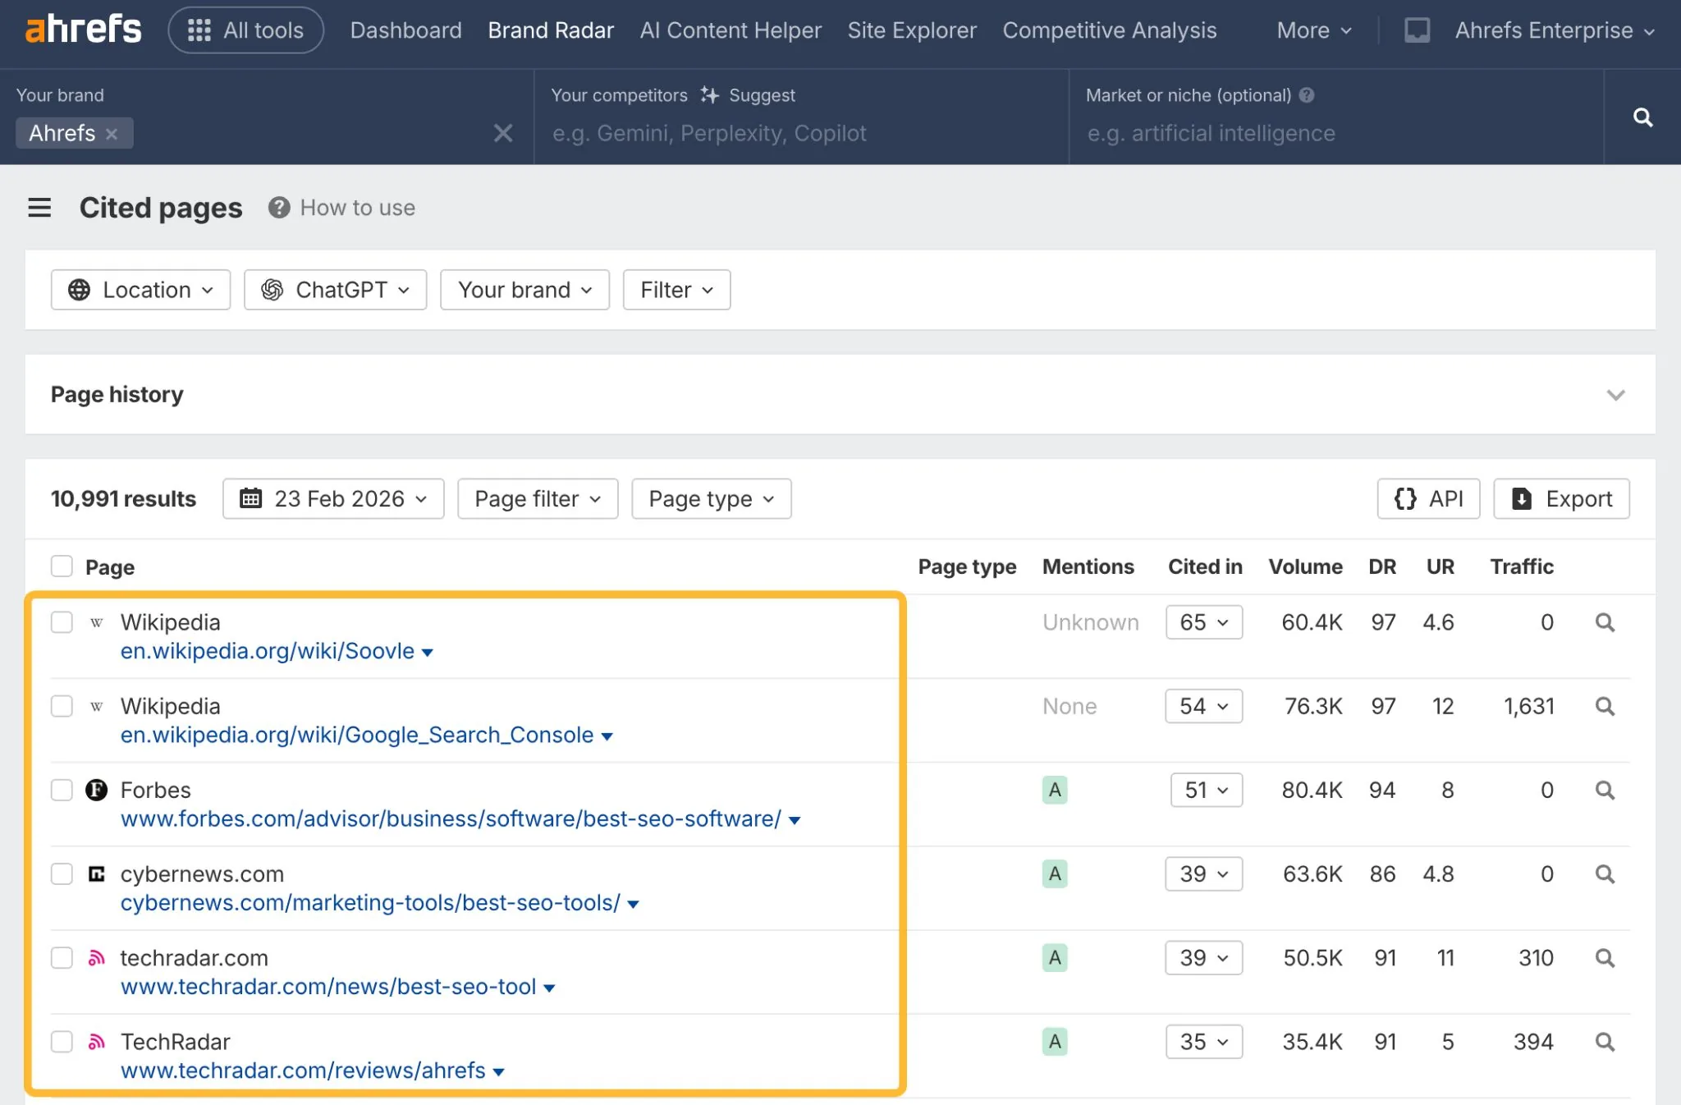Image resolution: width=1681 pixels, height=1105 pixels.
Task: Click the RSS icon next to techradar.com
Action: (x=96, y=957)
